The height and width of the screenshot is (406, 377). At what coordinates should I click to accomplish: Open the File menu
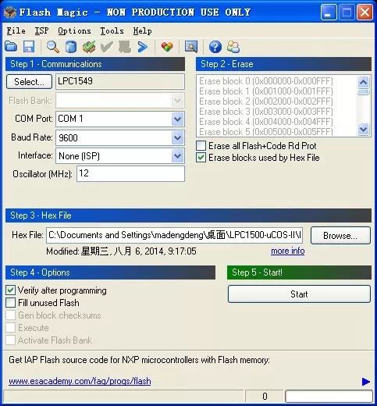[x=16, y=30]
